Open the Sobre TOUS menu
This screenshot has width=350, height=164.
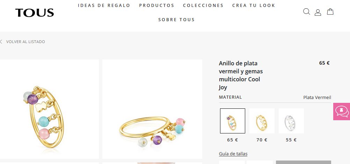click(x=176, y=20)
